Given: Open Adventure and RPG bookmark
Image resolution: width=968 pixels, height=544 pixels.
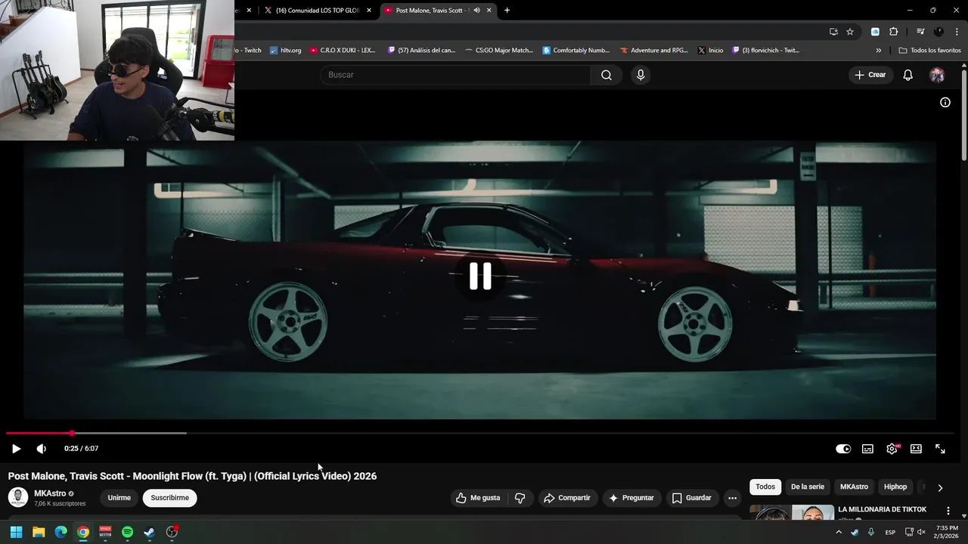Looking at the screenshot, I should pyautogui.click(x=654, y=51).
